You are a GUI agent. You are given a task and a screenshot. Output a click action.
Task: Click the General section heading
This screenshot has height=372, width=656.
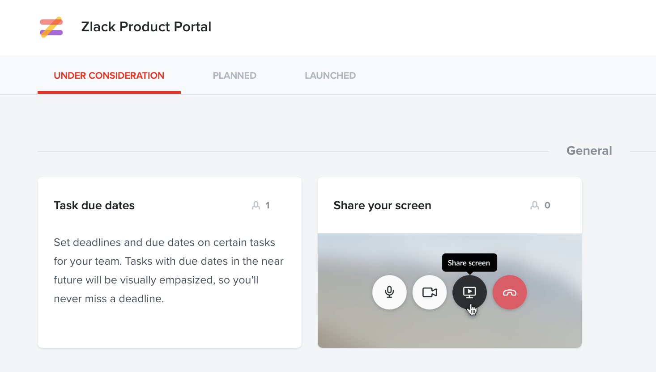pyautogui.click(x=589, y=150)
